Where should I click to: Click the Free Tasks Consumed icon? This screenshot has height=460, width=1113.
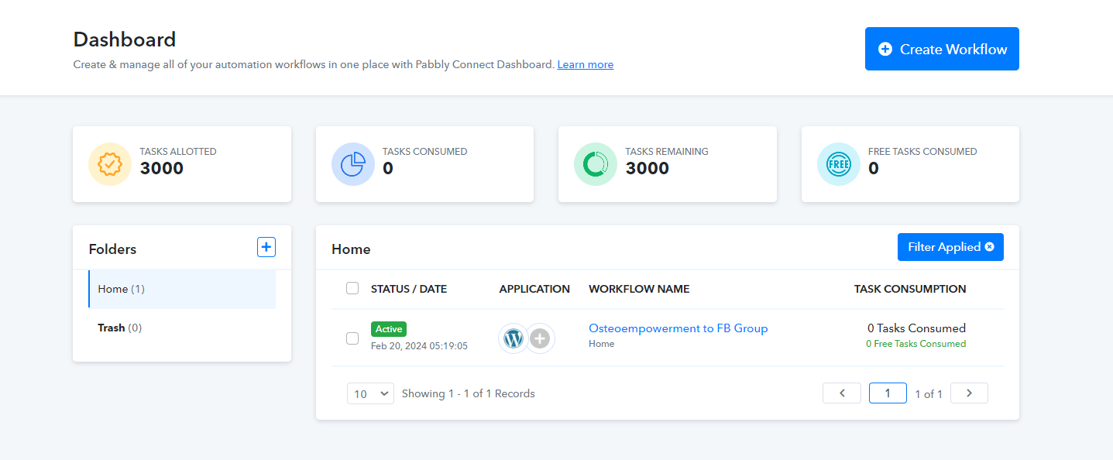[x=839, y=164]
